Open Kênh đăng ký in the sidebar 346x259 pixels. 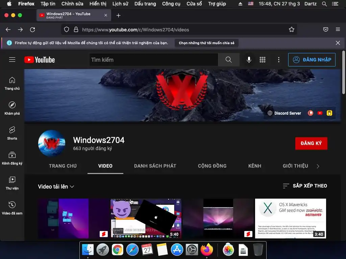pos(12,158)
